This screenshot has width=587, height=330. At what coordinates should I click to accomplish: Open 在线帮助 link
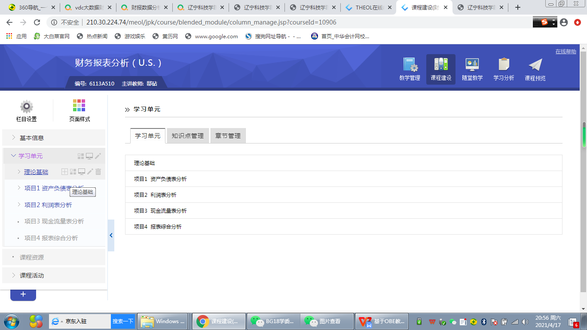566,52
